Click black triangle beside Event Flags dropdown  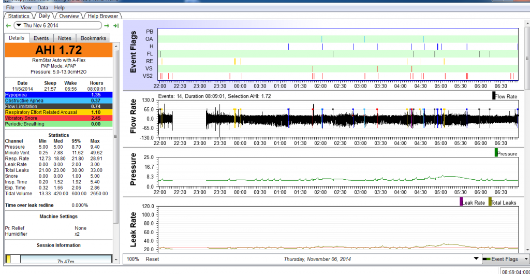(x=476, y=258)
